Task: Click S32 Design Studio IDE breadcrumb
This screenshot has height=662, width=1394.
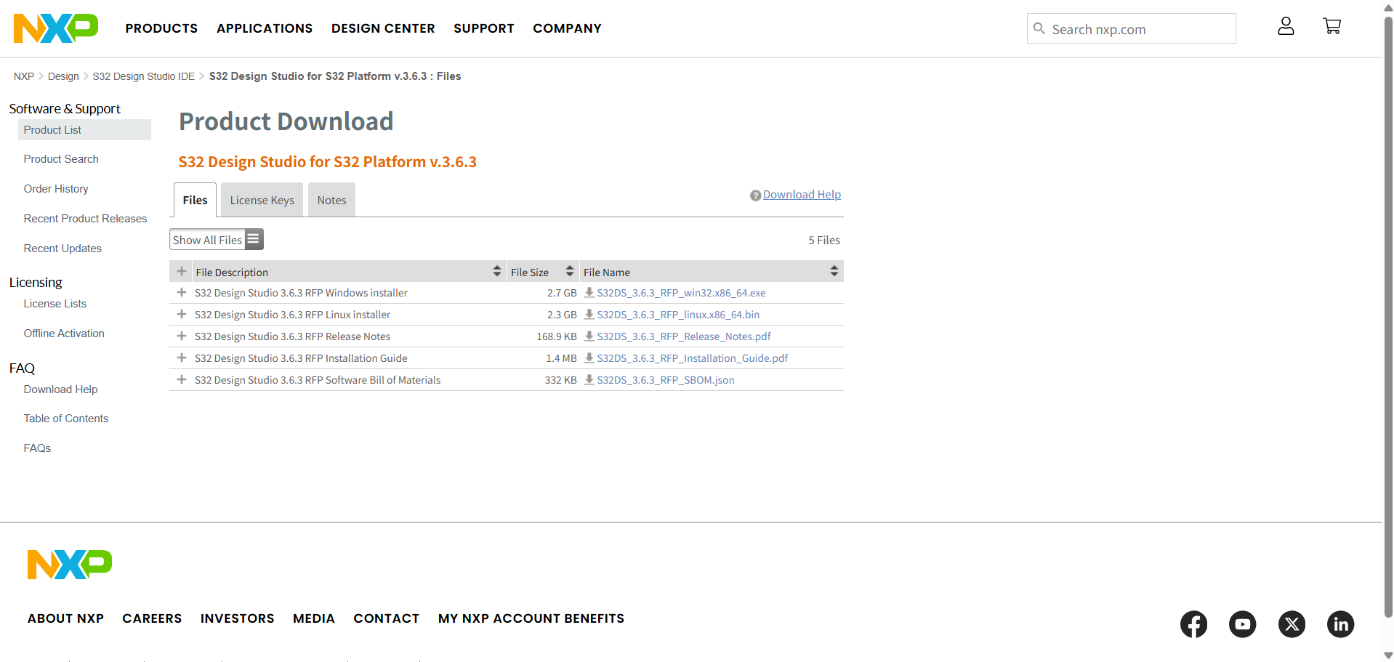Action: point(143,76)
